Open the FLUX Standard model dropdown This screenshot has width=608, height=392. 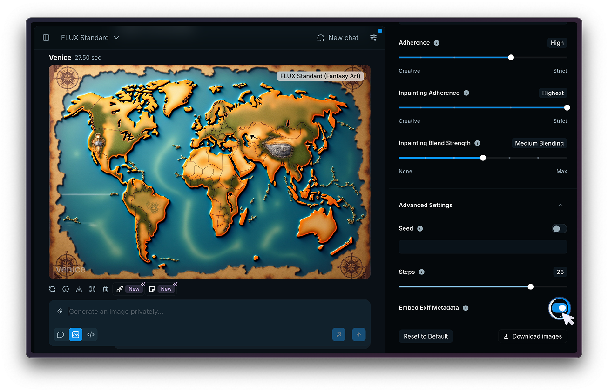(90, 38)
